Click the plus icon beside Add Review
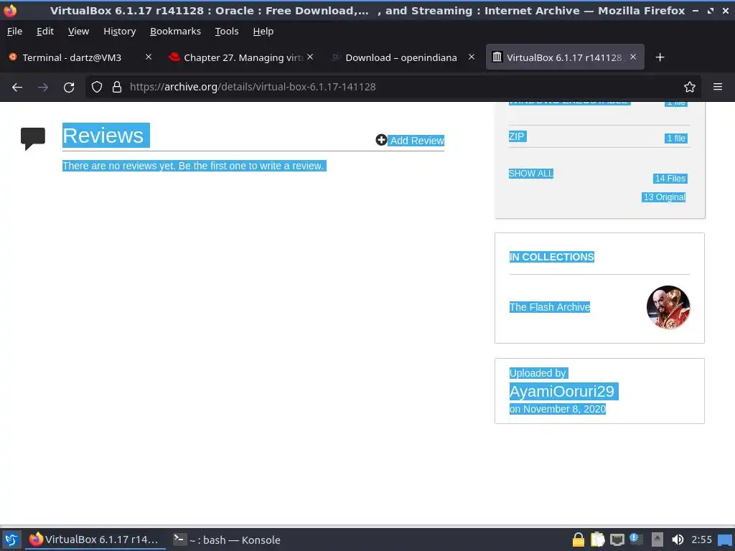 pos(381,140)
